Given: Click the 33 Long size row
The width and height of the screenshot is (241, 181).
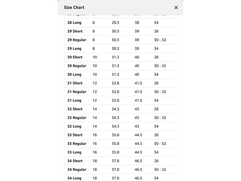Looking at the screenshot, I should point(120,152).
